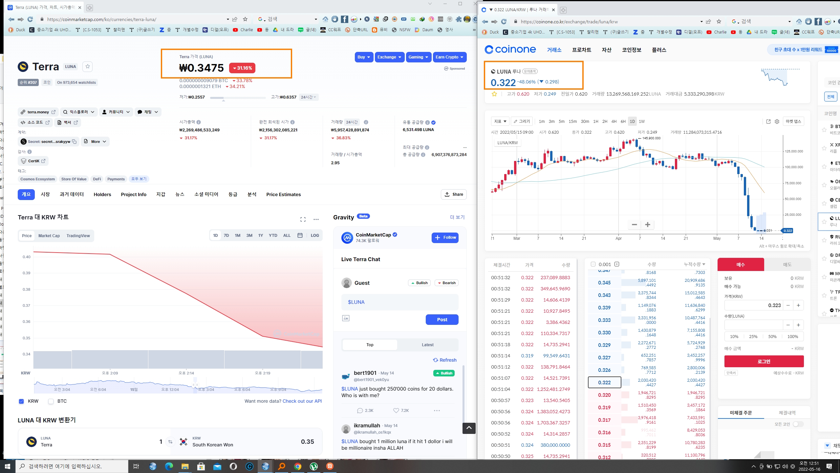Viewport: 840px width, 473px height.
Task: Swap LUNA and KRW in converter
Action: pyautogui.click(x=170, y=442)
